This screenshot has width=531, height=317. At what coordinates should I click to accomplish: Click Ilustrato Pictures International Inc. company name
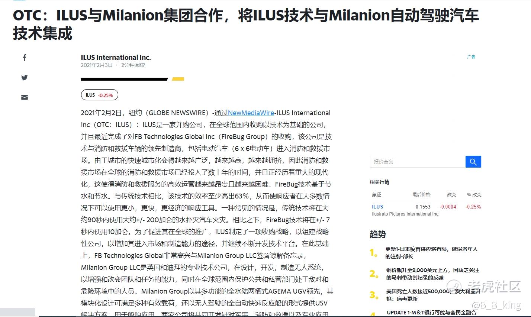[x=405, y=214]
